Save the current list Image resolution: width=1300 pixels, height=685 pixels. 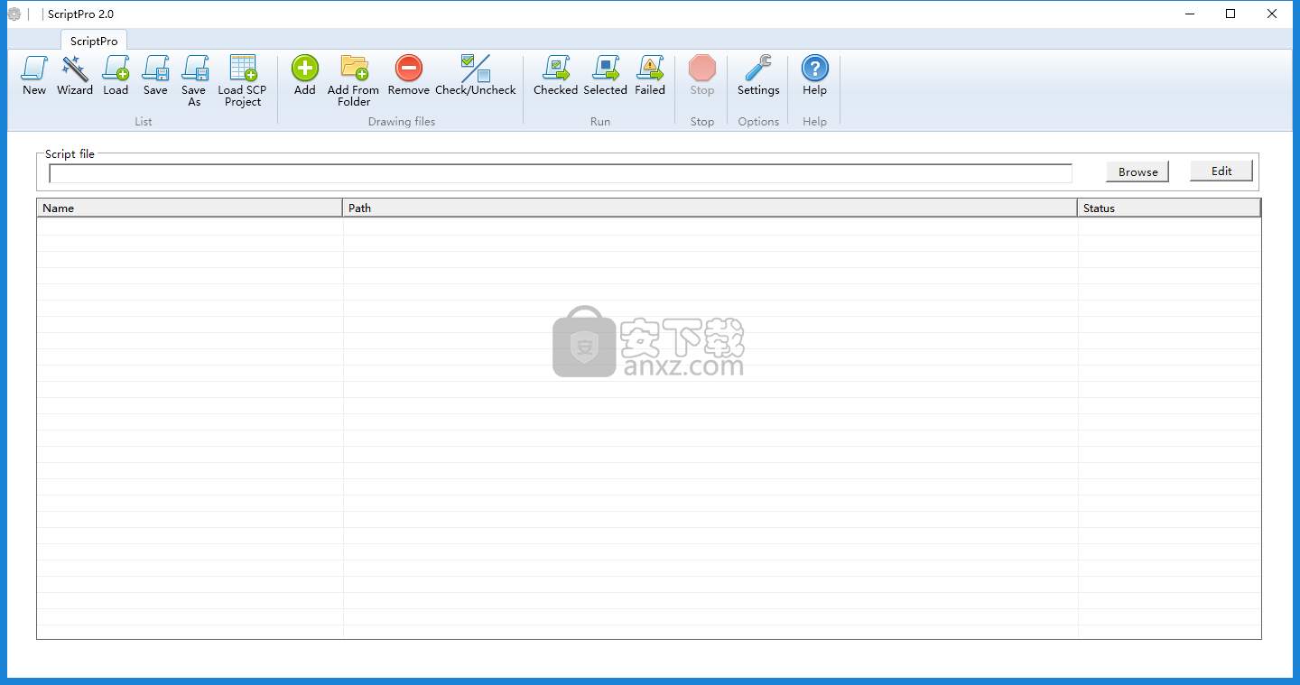click(155, 76)
